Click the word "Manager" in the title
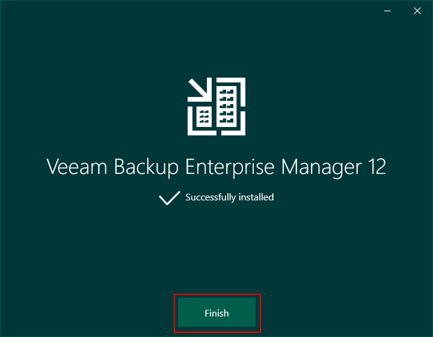 tap(321, 167)
